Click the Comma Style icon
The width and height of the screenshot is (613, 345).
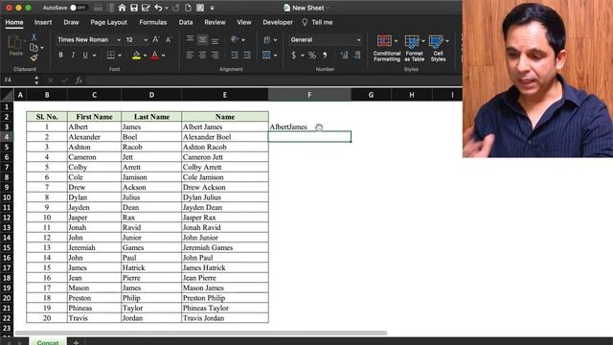click(325, 56)
